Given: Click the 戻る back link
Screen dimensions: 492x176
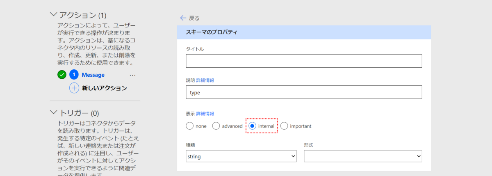Looking at the screenshot, I should click(x=194, y=18).
